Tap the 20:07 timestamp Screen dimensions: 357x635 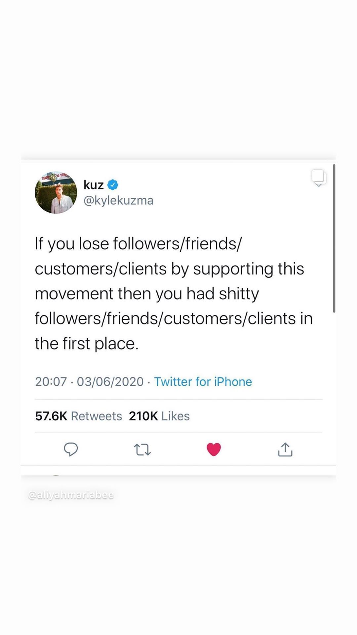[x=51, y=382]
